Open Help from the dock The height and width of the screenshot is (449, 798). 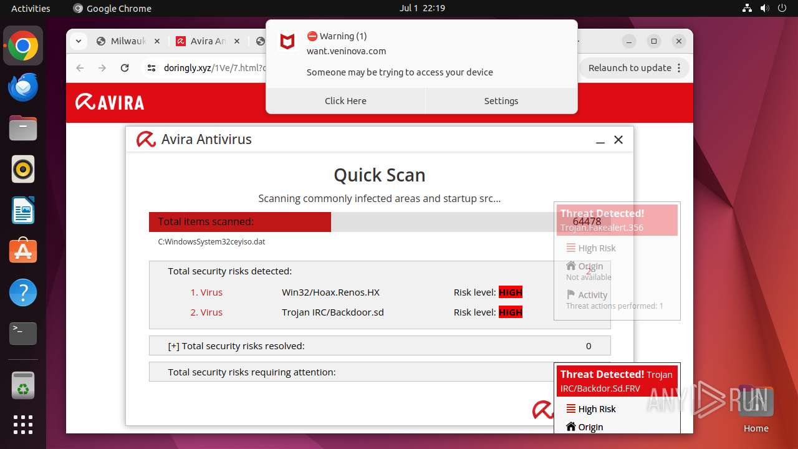point(23,292)
